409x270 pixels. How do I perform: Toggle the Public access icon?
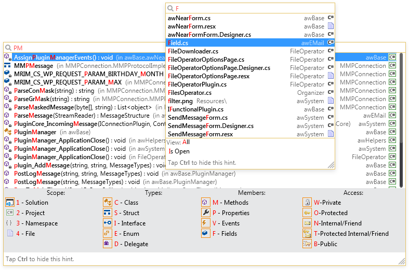click(307, 244)
